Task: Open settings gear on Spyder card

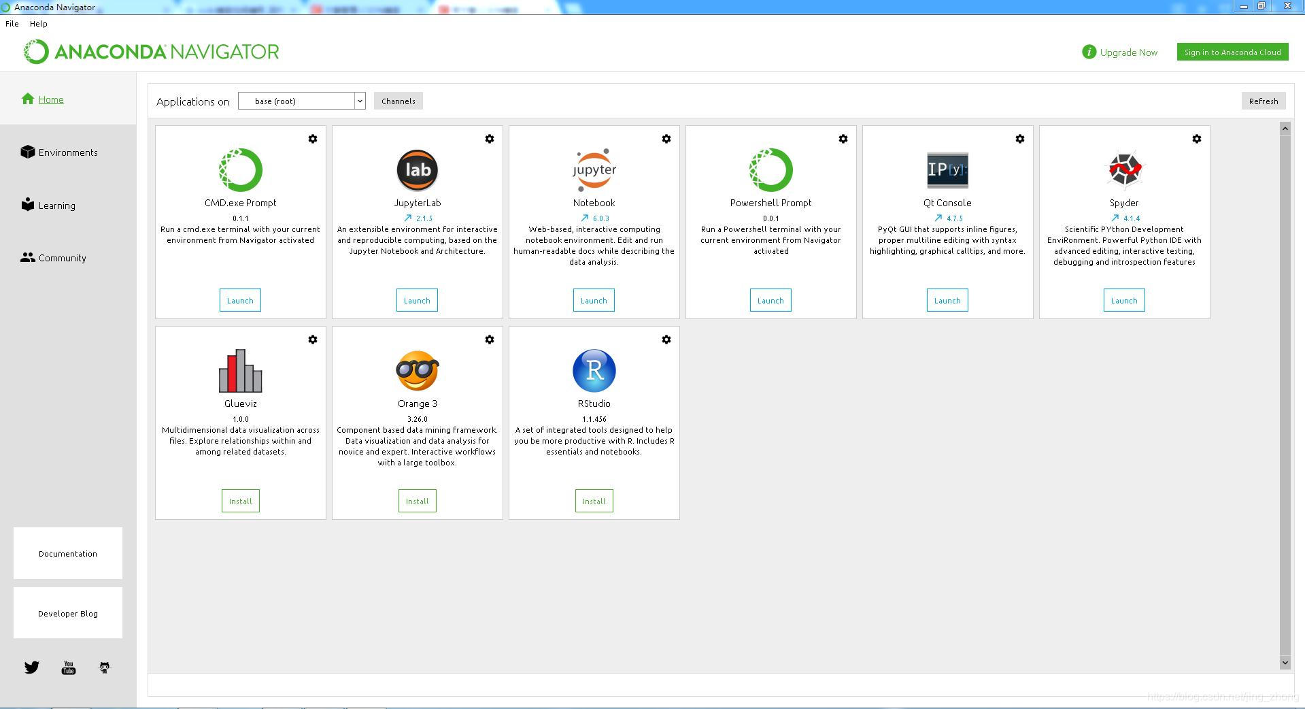Action: click(x=1197, y=139)
